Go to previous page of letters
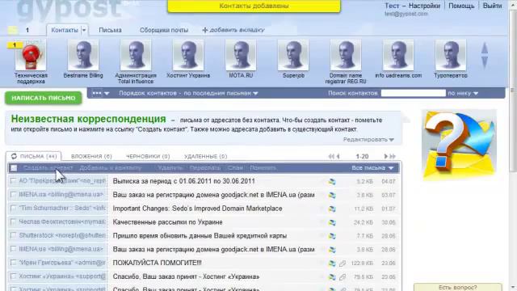 [x=338, y=156]
